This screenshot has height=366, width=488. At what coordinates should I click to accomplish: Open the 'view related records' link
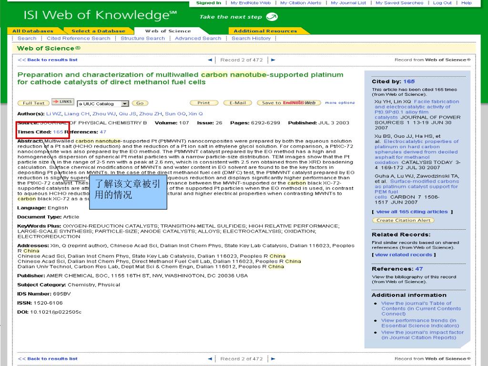click(404, 254)
